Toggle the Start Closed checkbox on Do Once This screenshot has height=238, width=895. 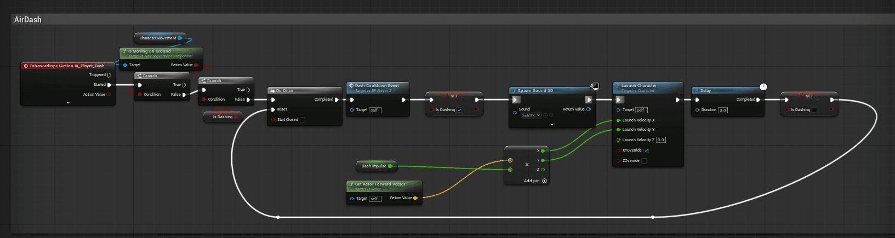tap(303, 120)
